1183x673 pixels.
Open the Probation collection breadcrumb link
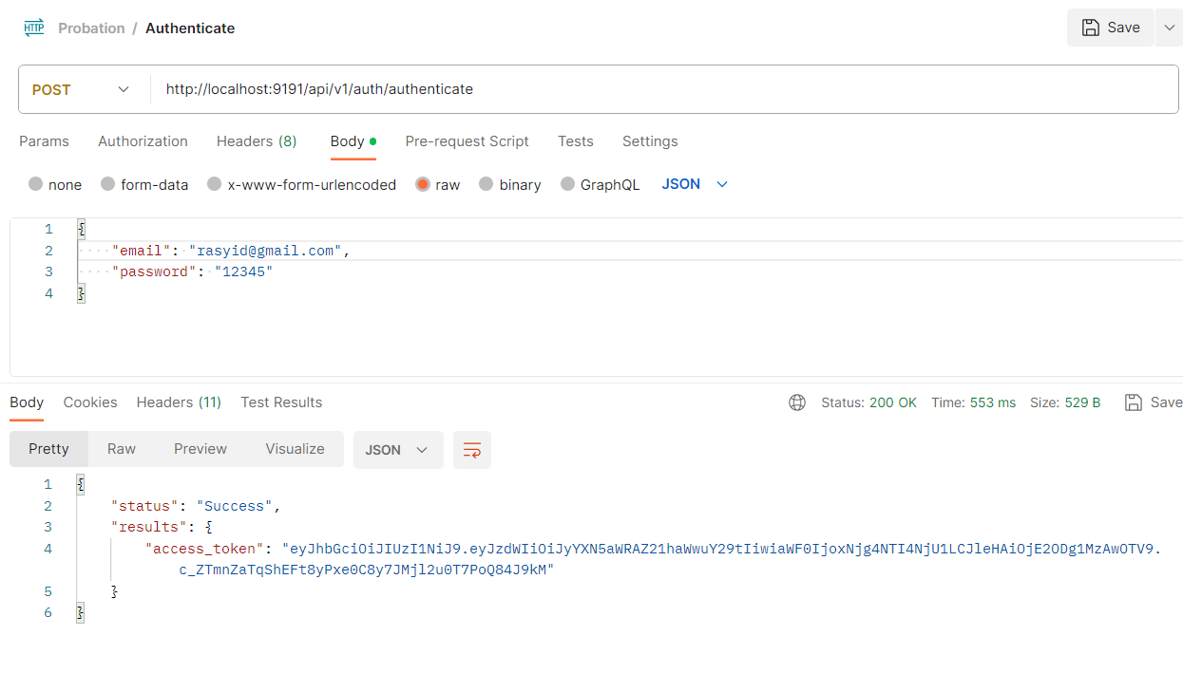[91, 28]
